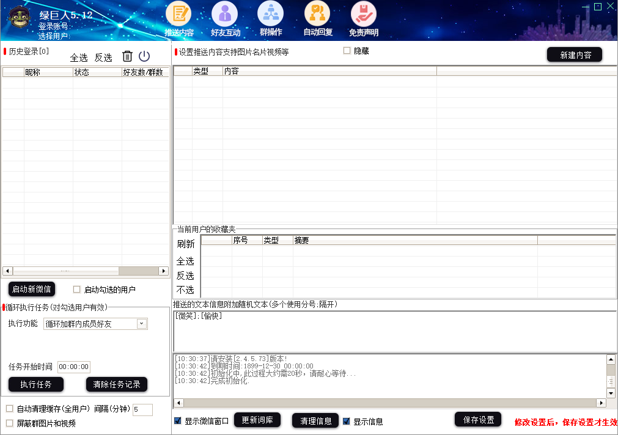
Task: Check 启动勾选的用户 option
Action: point(76,290)
